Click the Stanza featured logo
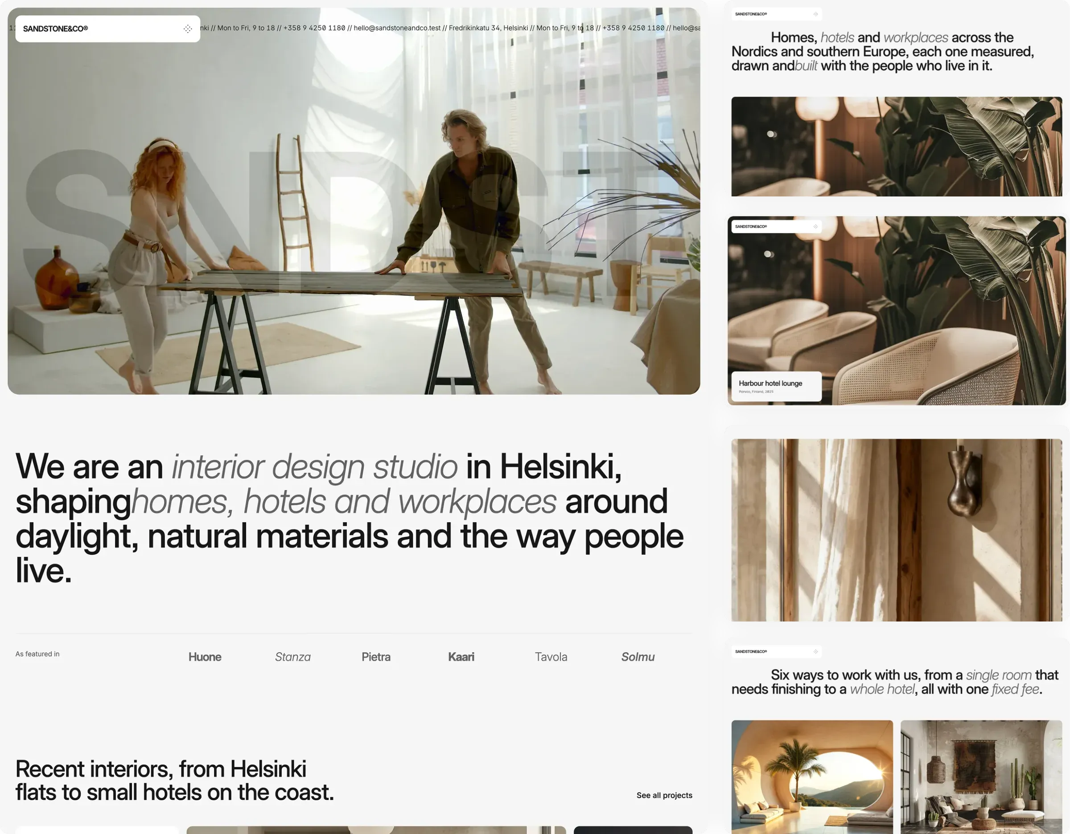Viewport: 1070px width, 834px height. [292, 657]
